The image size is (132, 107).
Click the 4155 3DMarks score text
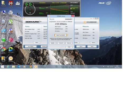(61, 24)
